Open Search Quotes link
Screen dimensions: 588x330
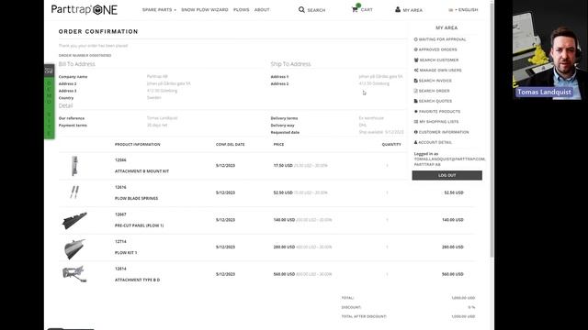[x=435, y=101]
